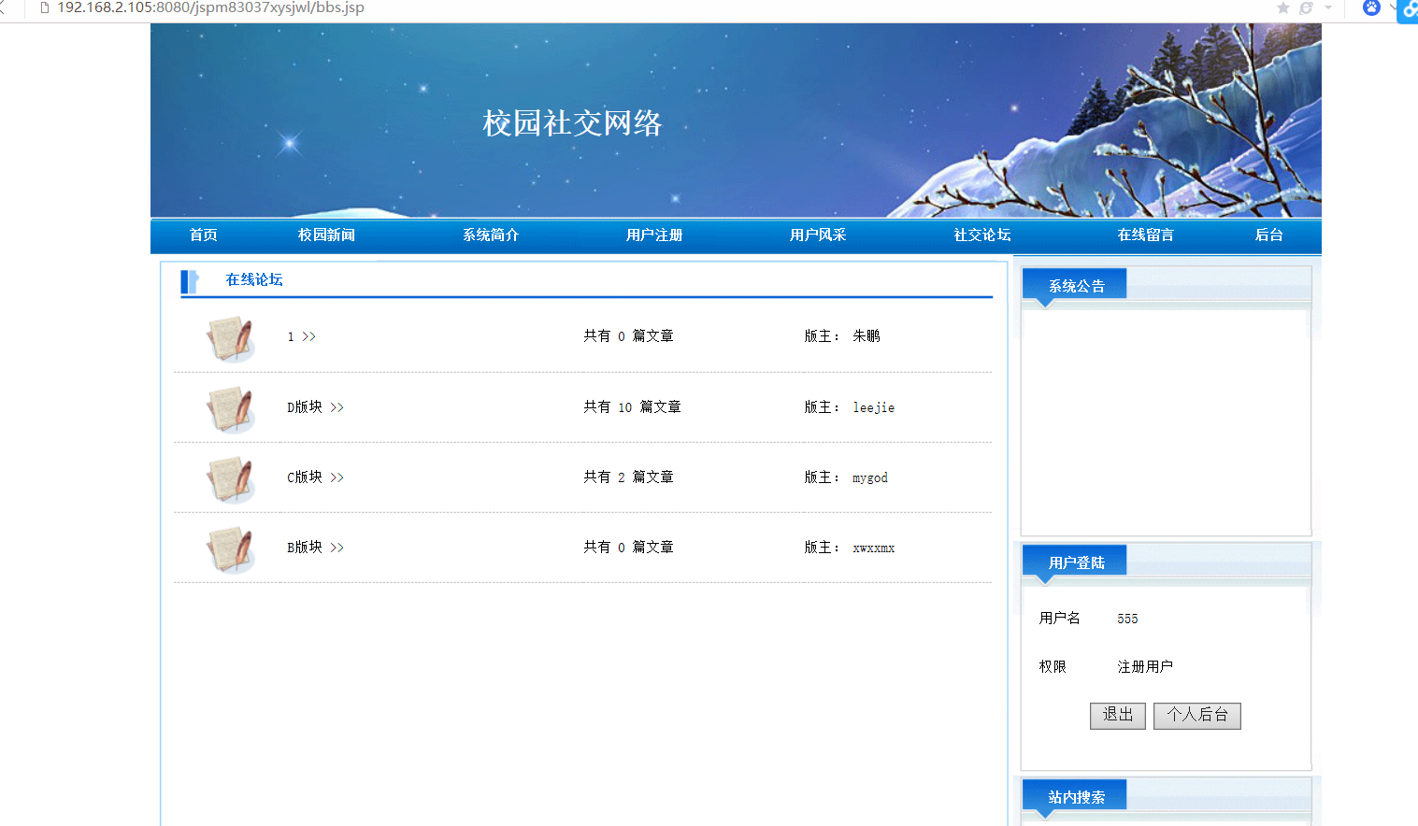Viewport: 1418px width, 826px height.
Task: Click the Baidu paw icon
Action: click(x=1371, y=7)
